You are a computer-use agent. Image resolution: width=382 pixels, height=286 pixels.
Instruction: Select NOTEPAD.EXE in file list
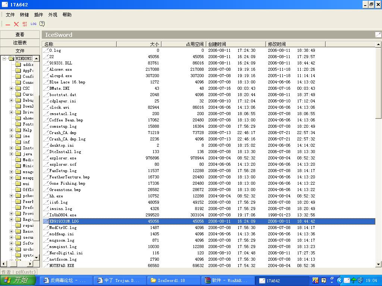point(62,266)
